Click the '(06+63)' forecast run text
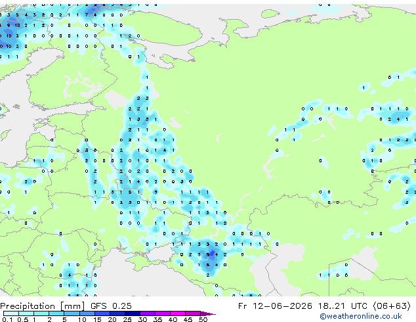The image size is (416, 322). (392, 306)
